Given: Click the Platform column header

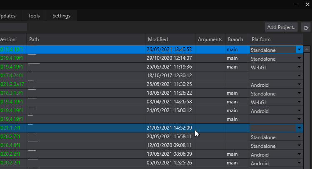Looking at the screenshot, I should [276, 39].
